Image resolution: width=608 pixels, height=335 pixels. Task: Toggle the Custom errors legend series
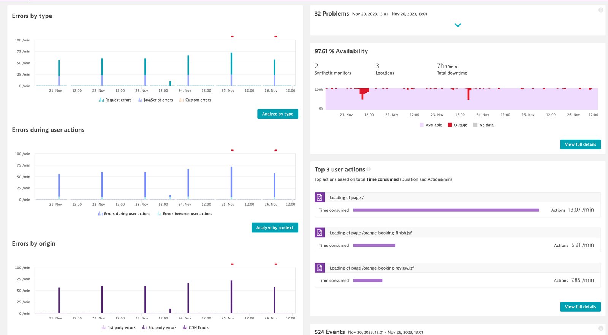pyautogui.click(x=195, y=100)
